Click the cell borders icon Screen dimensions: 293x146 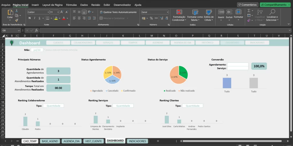(48, 18)
